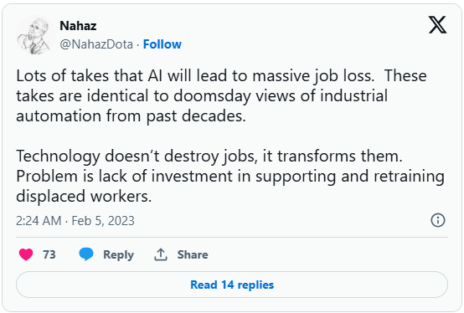
Task: Click the 73 likes count
Action: coord(49,254)
